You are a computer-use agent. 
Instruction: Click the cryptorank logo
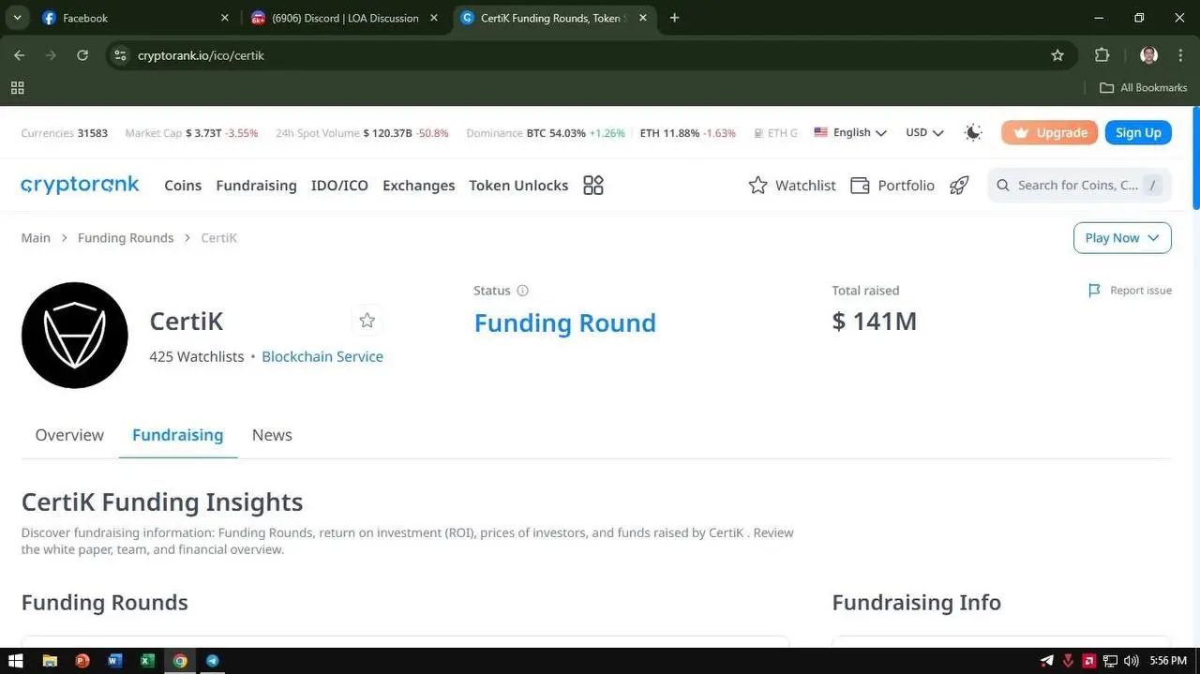(80, 185)
